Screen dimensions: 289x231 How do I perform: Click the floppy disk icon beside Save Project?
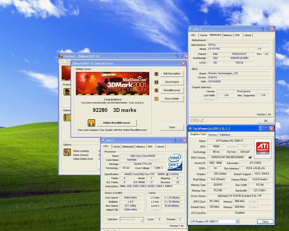156,82
